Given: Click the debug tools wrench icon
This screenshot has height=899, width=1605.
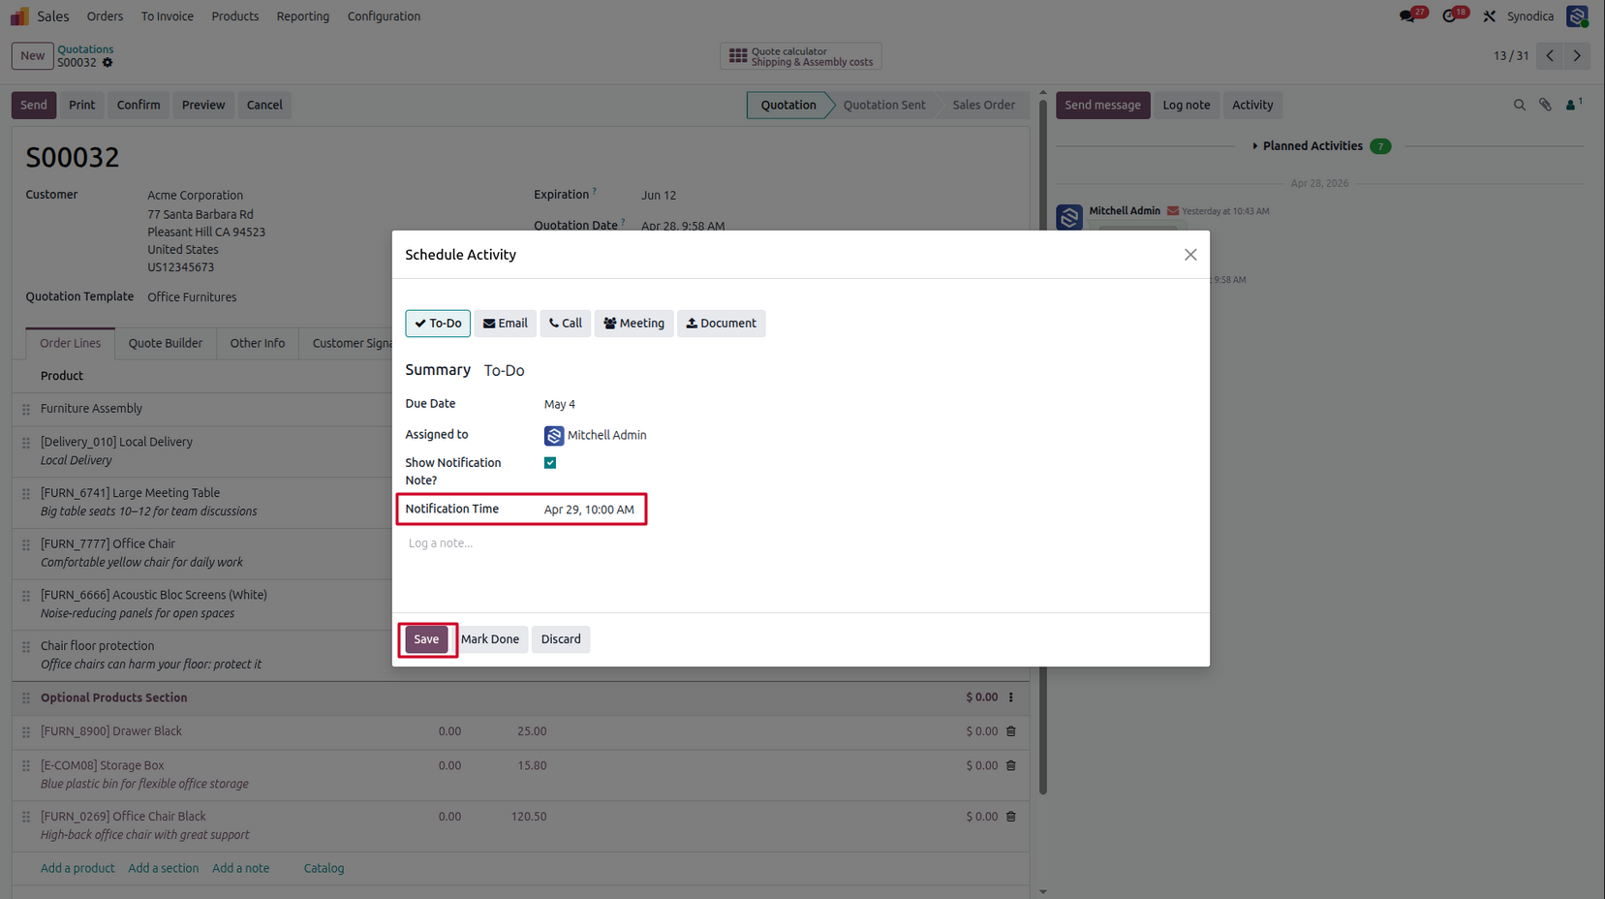Looking at the screenshot, I should [1490, 16].
